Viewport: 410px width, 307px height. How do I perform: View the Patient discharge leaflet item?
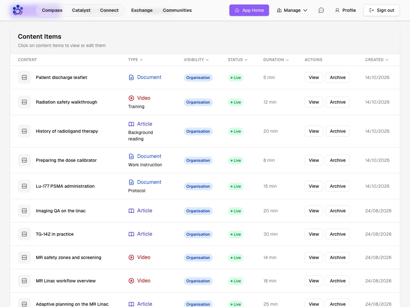pyautogui.click(x=314, y=77)
